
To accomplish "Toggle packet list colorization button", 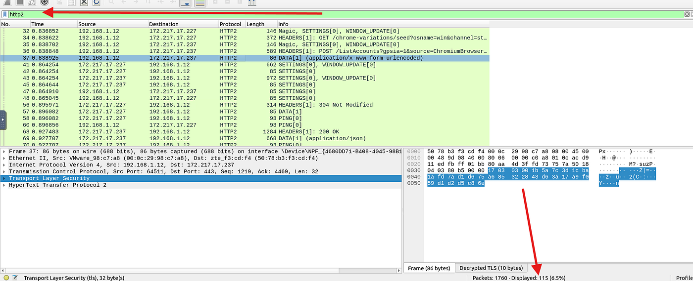I will (x=200, y=3).
